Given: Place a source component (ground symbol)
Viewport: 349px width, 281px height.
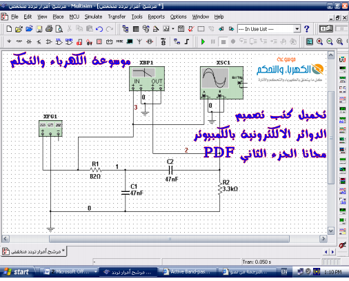Looking at the screenshot, I should tap(9, 41).
